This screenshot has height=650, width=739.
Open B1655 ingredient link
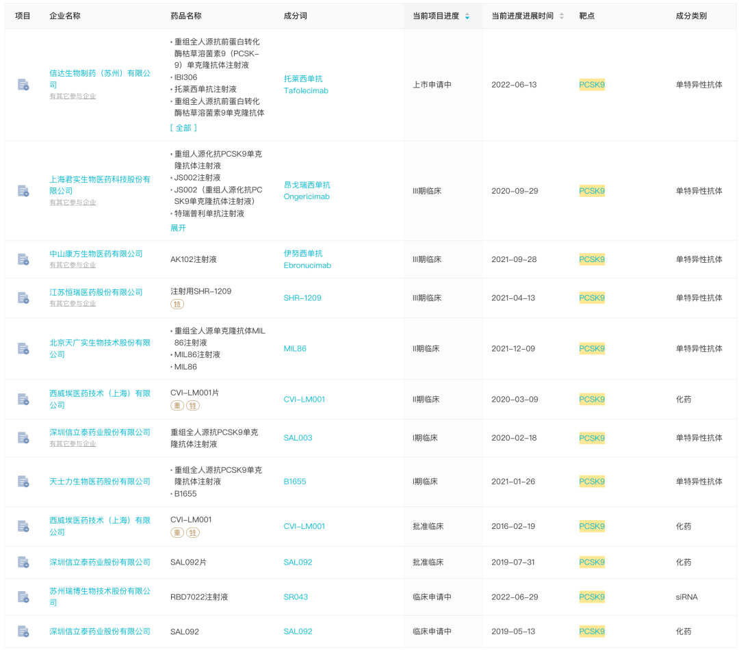(294, 481)
